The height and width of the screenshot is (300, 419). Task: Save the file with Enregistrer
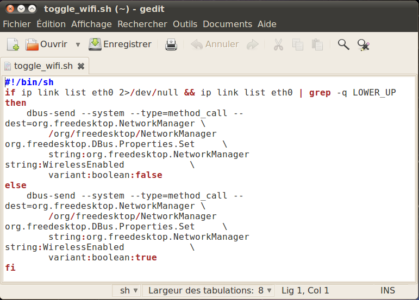pyautogui.click(x=120, y=44)
